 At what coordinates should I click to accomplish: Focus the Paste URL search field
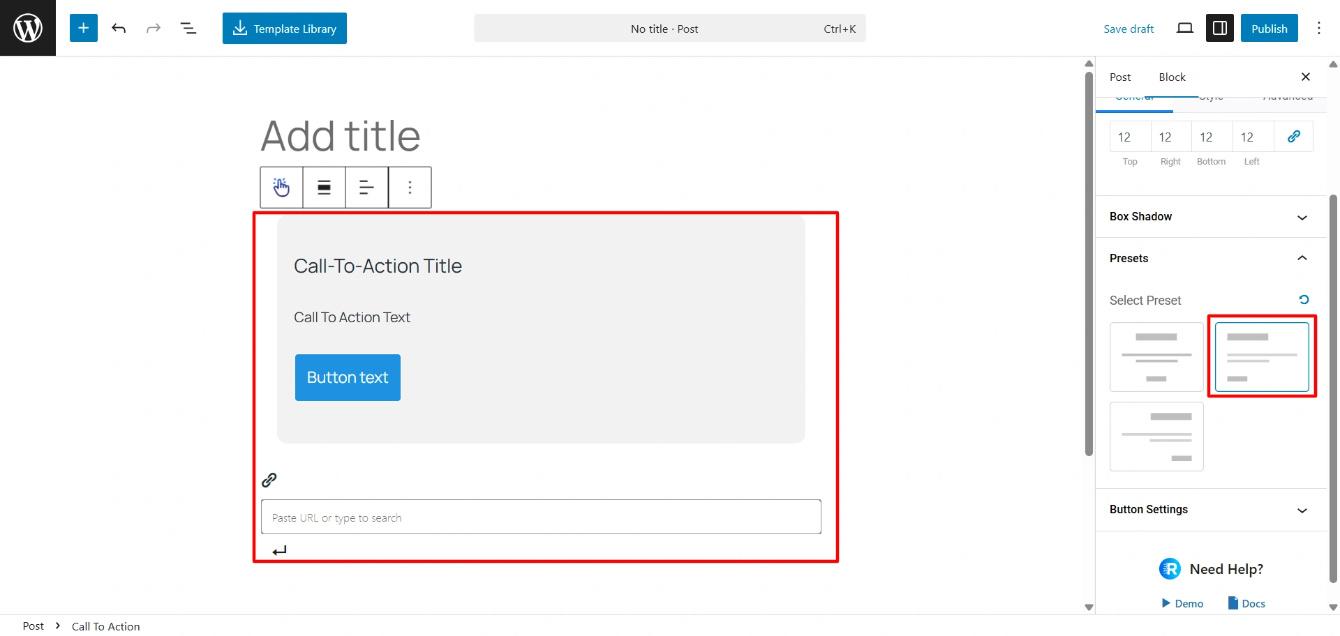541,517
